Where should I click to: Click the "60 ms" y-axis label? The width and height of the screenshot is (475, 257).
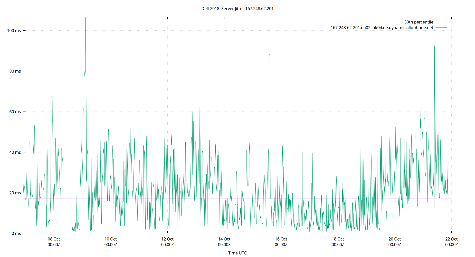pyautogui.click(x=15, y=112)
